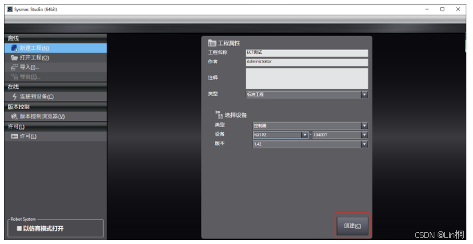Enable open in simulation mode checkbox
The height and width of the screenshot is (244, 473).
click(19, 229)
